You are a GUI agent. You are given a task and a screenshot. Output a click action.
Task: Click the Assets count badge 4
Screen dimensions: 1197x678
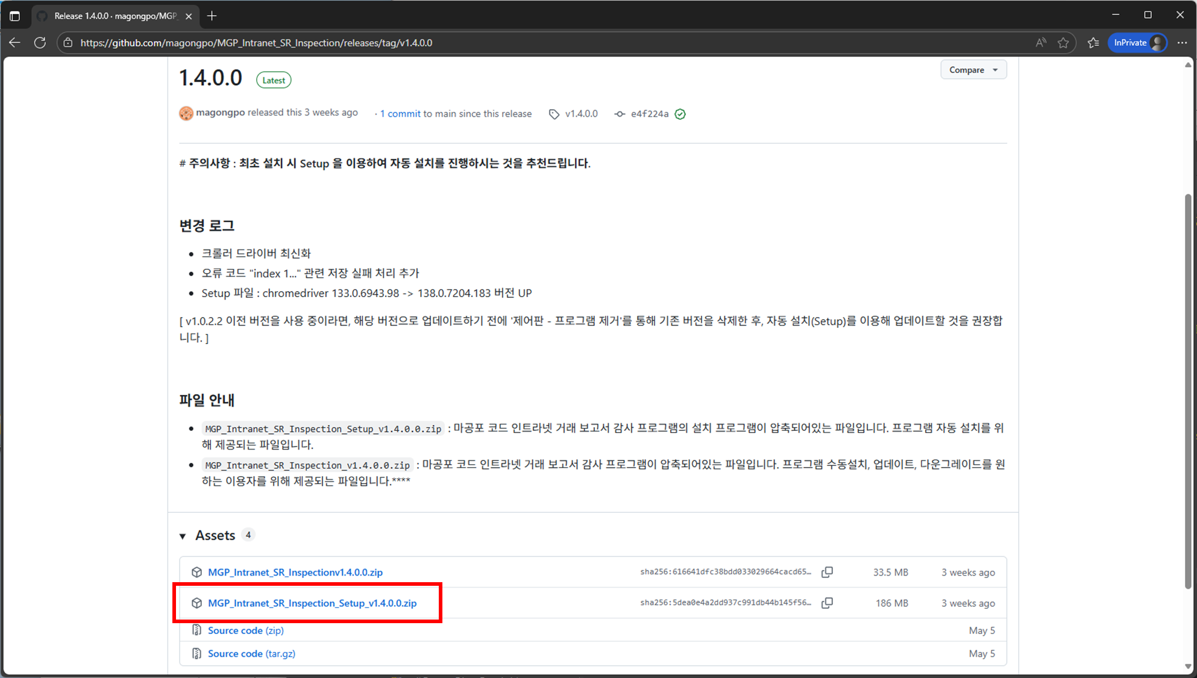coord(248,535)
